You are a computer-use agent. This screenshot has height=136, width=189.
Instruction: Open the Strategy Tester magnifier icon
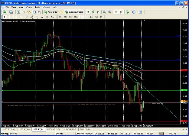39,12
